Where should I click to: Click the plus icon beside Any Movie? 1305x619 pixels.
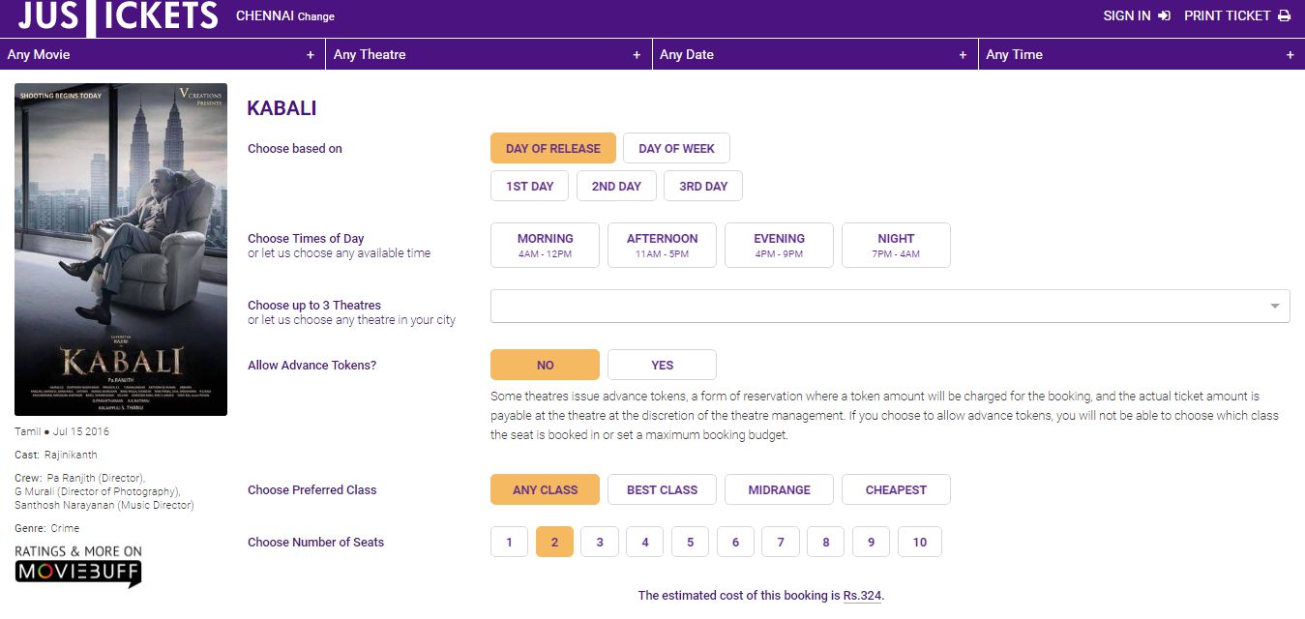pos(311,55)
